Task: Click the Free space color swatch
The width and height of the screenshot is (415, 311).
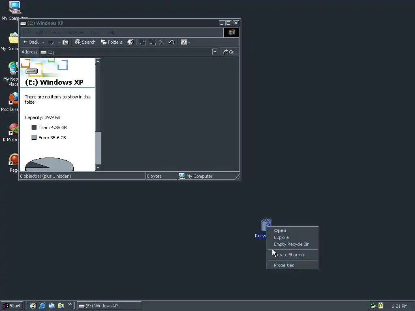Action: [x=34, y=137]
